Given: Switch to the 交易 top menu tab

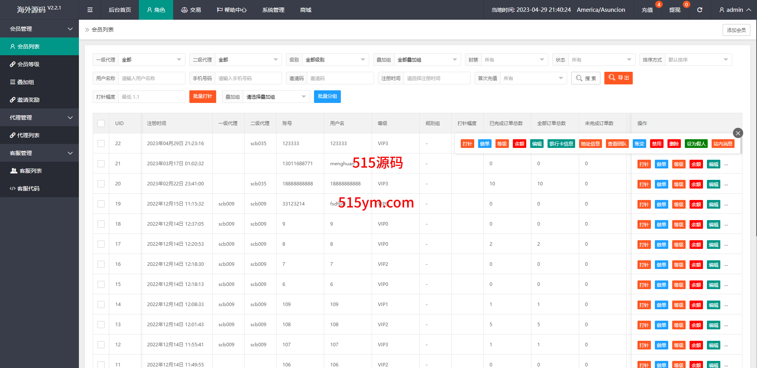Looking at the screenshot, I should (x=191, y=10).
